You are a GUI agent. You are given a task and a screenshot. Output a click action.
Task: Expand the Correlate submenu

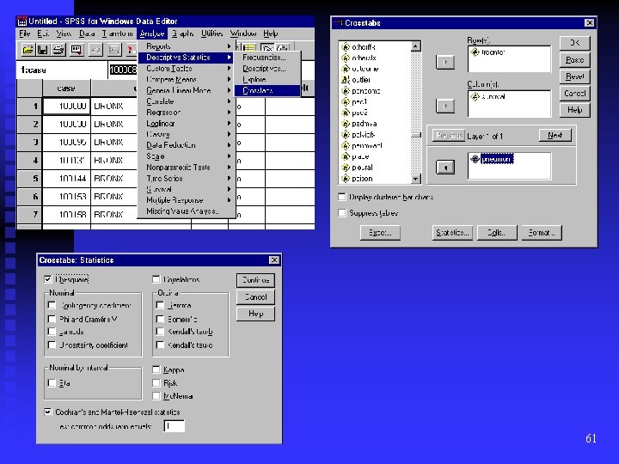pyautogui.click(x=187, y=101)
